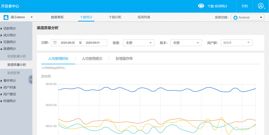Open the 演示demo app switcher arrow
Screen dimensions: 269x135
31,17
